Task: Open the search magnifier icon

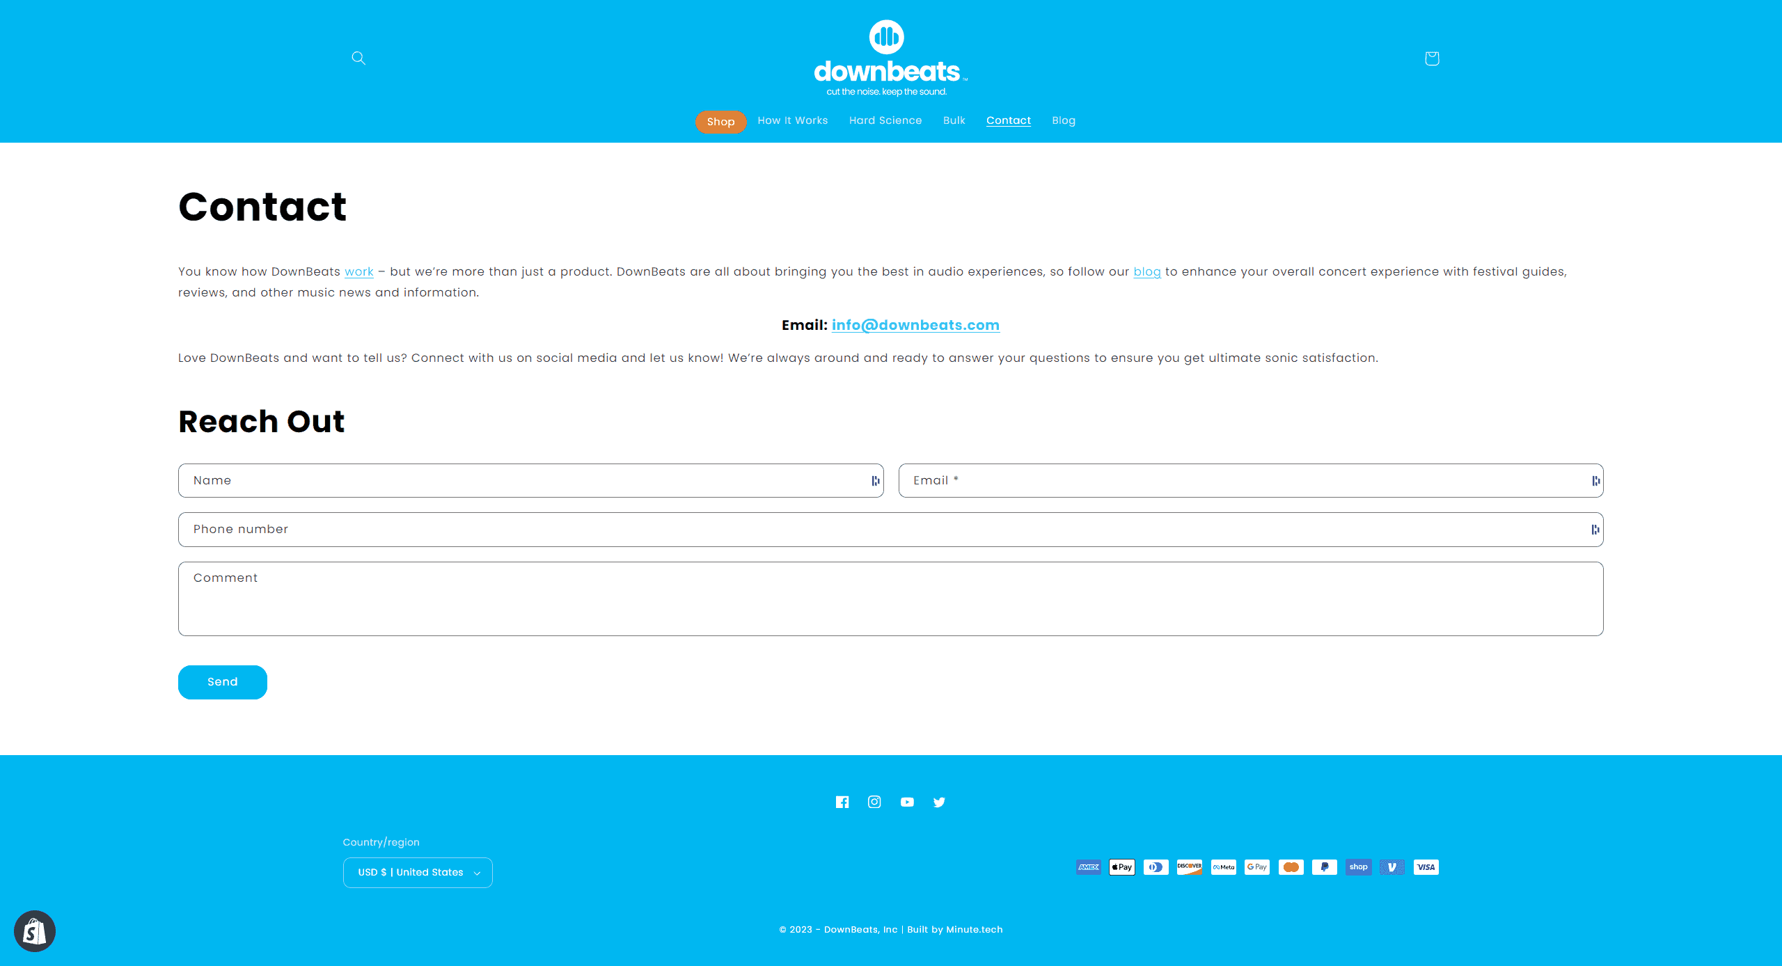Action: point(358,58)
